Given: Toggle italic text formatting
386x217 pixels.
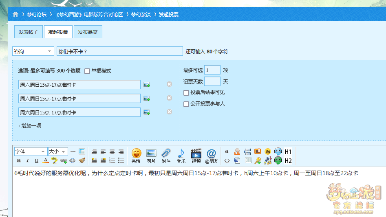Looking at the screenshot, I should [x=28, y=160].
